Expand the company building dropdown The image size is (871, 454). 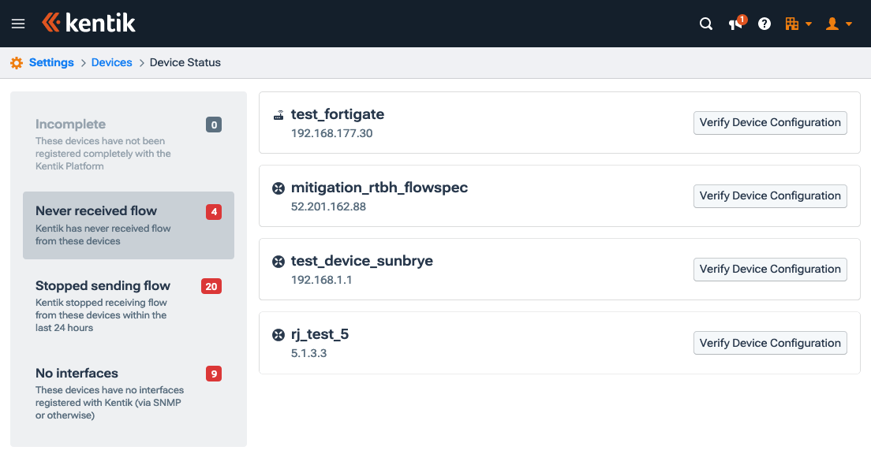click(798, 24)
